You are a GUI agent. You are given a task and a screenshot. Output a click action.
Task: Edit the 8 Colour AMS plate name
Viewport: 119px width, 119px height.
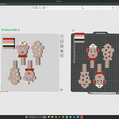19,30
